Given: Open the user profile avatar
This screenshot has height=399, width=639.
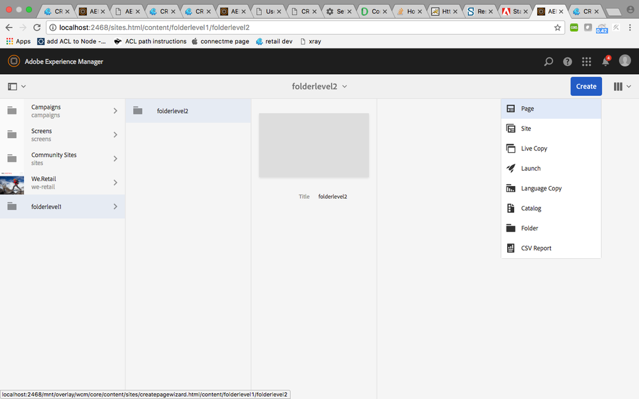Looking at the screenshot, I should coord(624,61).
